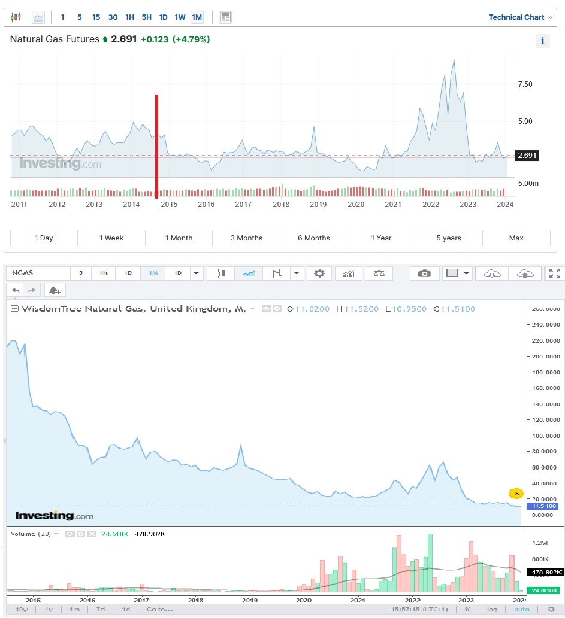565x618 pixels.
Task: Select the 5 years range tab
Action: tap(448, 238)
